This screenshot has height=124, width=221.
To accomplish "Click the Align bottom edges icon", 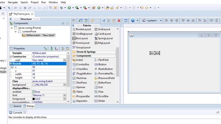I will pos(193,21).
